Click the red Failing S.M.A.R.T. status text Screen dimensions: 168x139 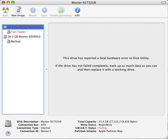[x=102, y=128]
